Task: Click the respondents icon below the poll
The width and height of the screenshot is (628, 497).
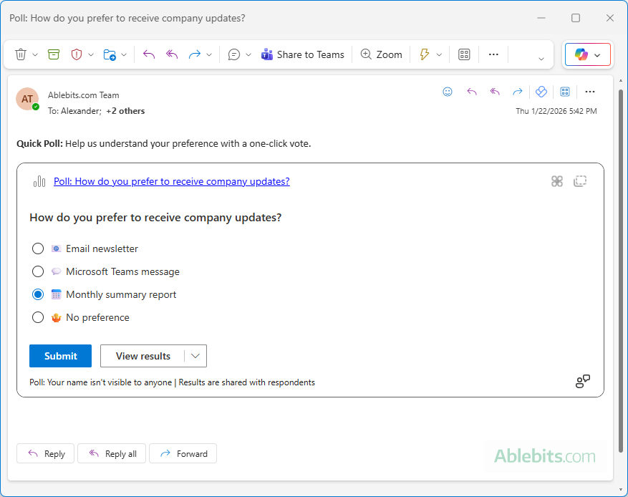Action: click(x=582, y=381)
